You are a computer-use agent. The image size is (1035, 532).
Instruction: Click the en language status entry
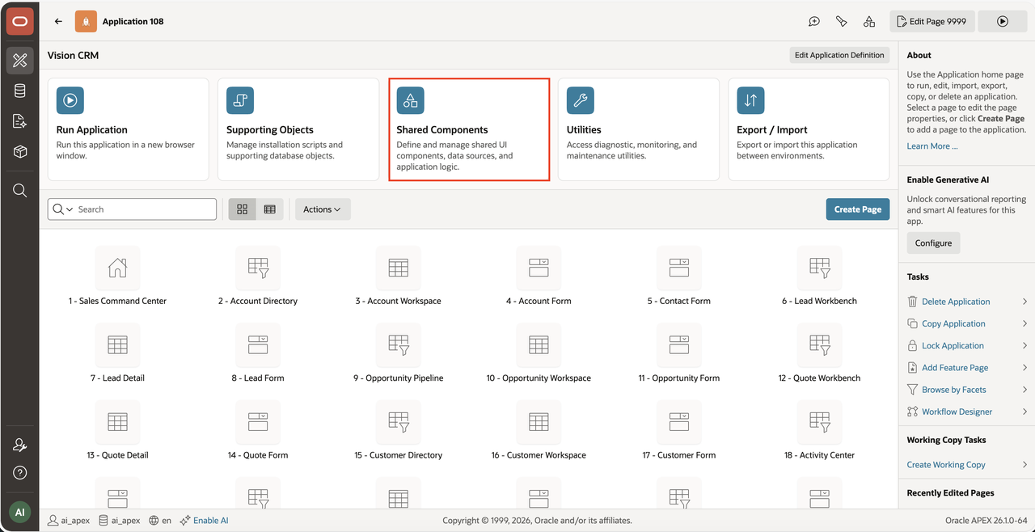160,521
